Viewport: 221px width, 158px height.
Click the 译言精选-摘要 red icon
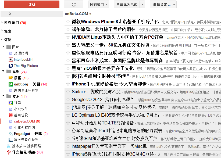point(9,152)
